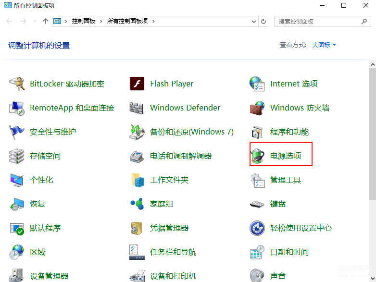Click the forward navigation arrow
This screenshot has height=282, width=376.
[x=23, y=21]
